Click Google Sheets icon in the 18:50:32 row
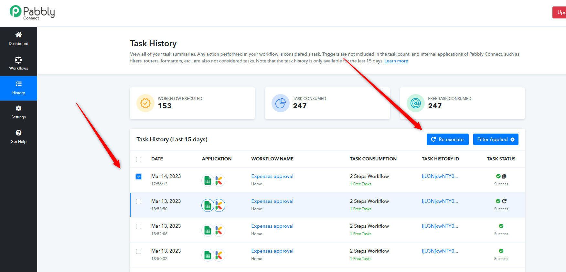Viewport: 566px width, 272px height. [x=208, y=255]
